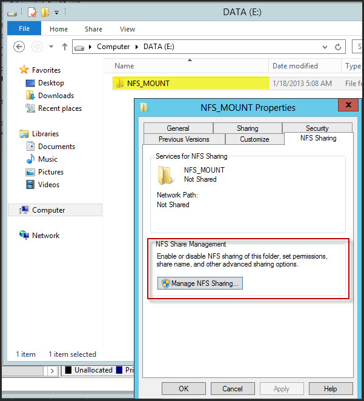The image size is (364, 401).
Task: Open the Previous Versions tab
Action: coord(184,139)
